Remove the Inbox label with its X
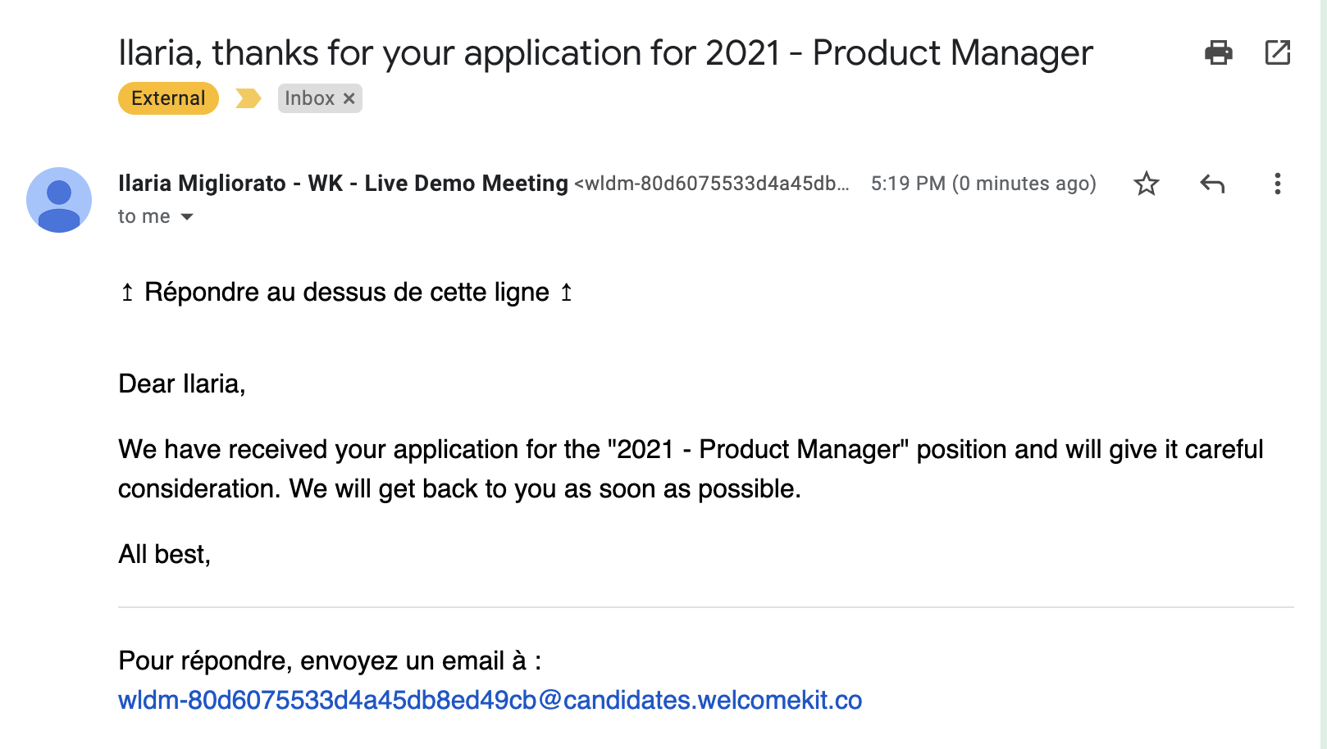 pos(349,98)
